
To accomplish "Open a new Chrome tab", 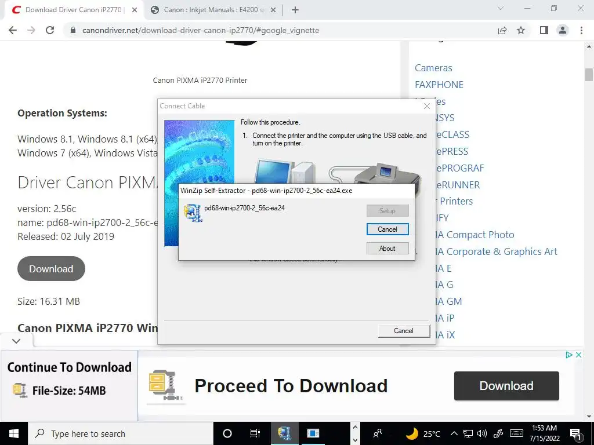I will 295,10.
